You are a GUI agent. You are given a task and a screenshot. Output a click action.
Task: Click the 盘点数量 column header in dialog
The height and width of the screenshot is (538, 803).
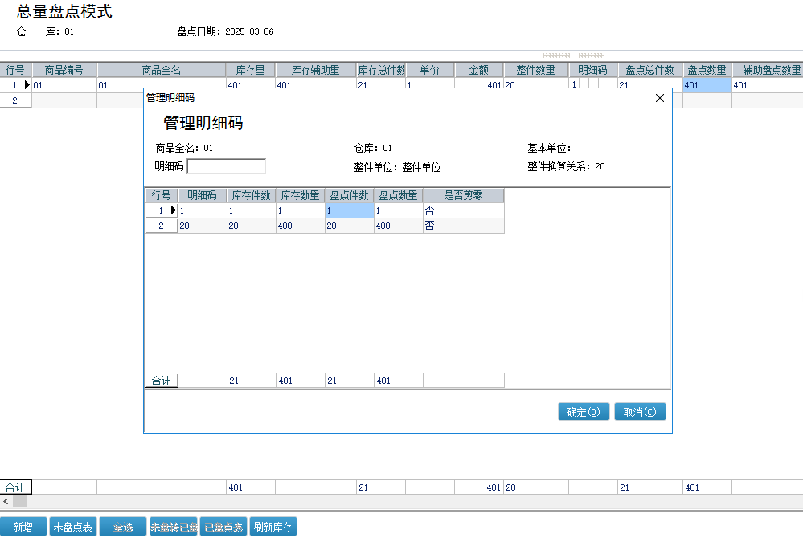click(398, 195)
